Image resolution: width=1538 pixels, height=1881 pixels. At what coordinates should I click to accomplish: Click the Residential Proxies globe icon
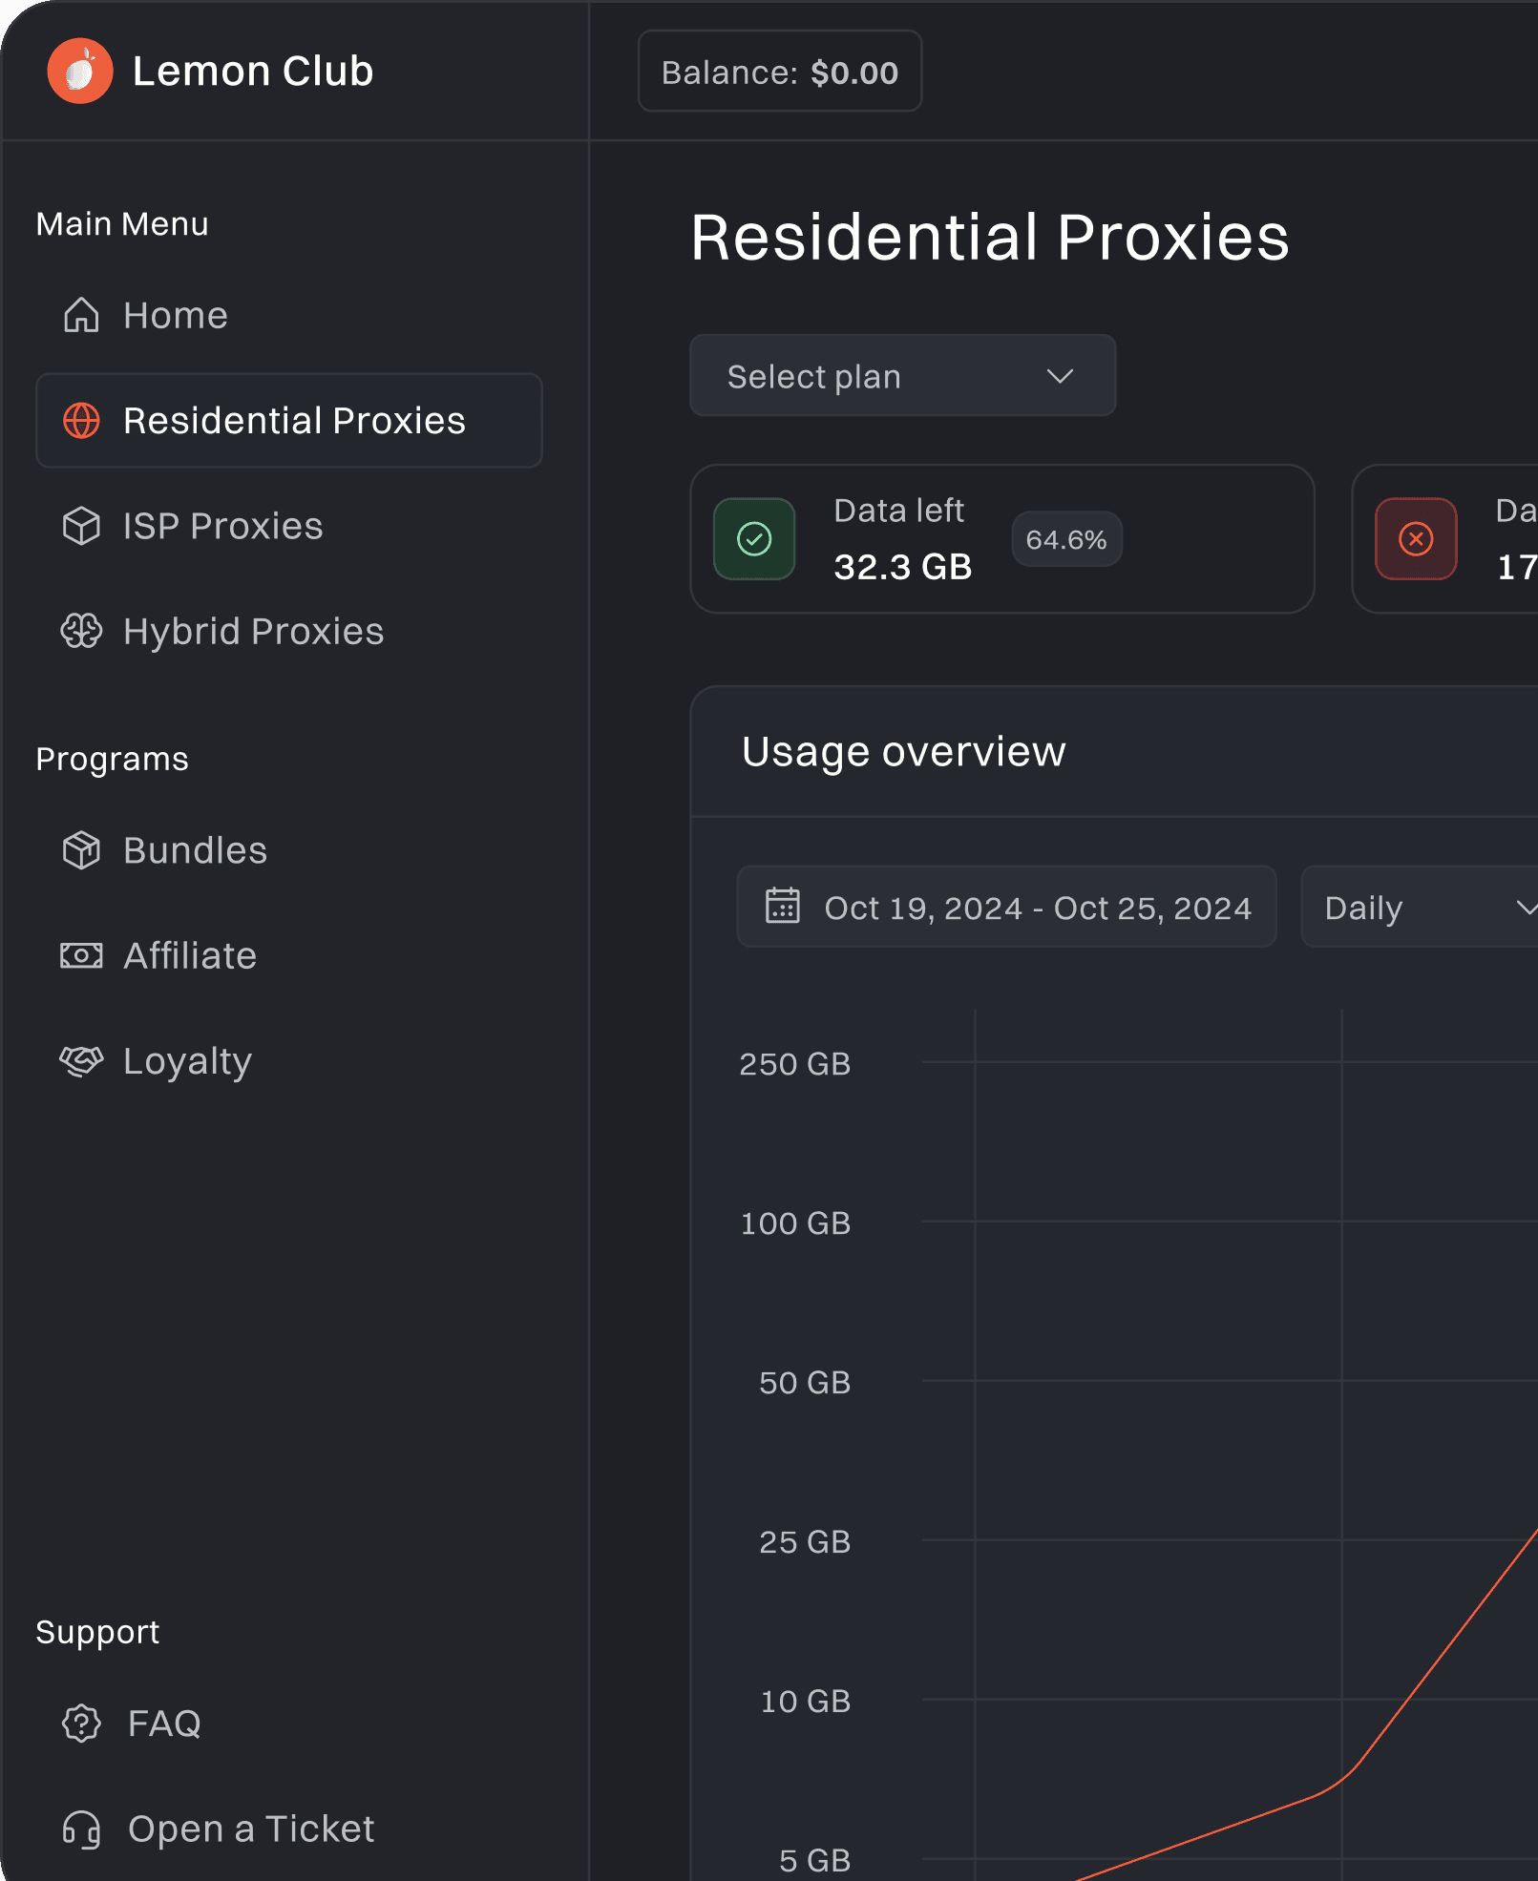(x=82, y=420)
